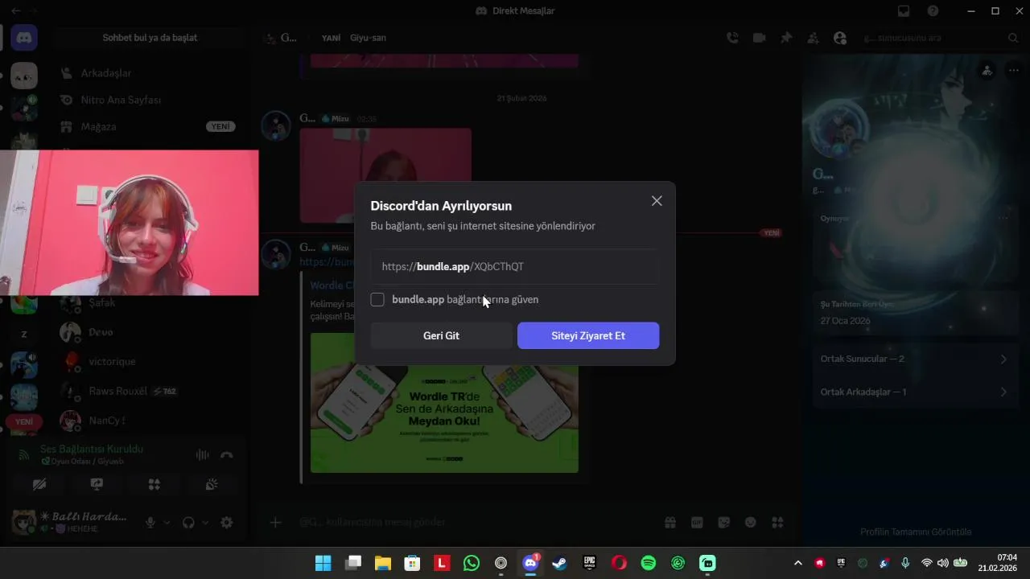Image resolution: width=1030 pixels, height=579 pixels.
Task: Open the GIF picker
Action: pyautogui.click(x=697, y=523)
